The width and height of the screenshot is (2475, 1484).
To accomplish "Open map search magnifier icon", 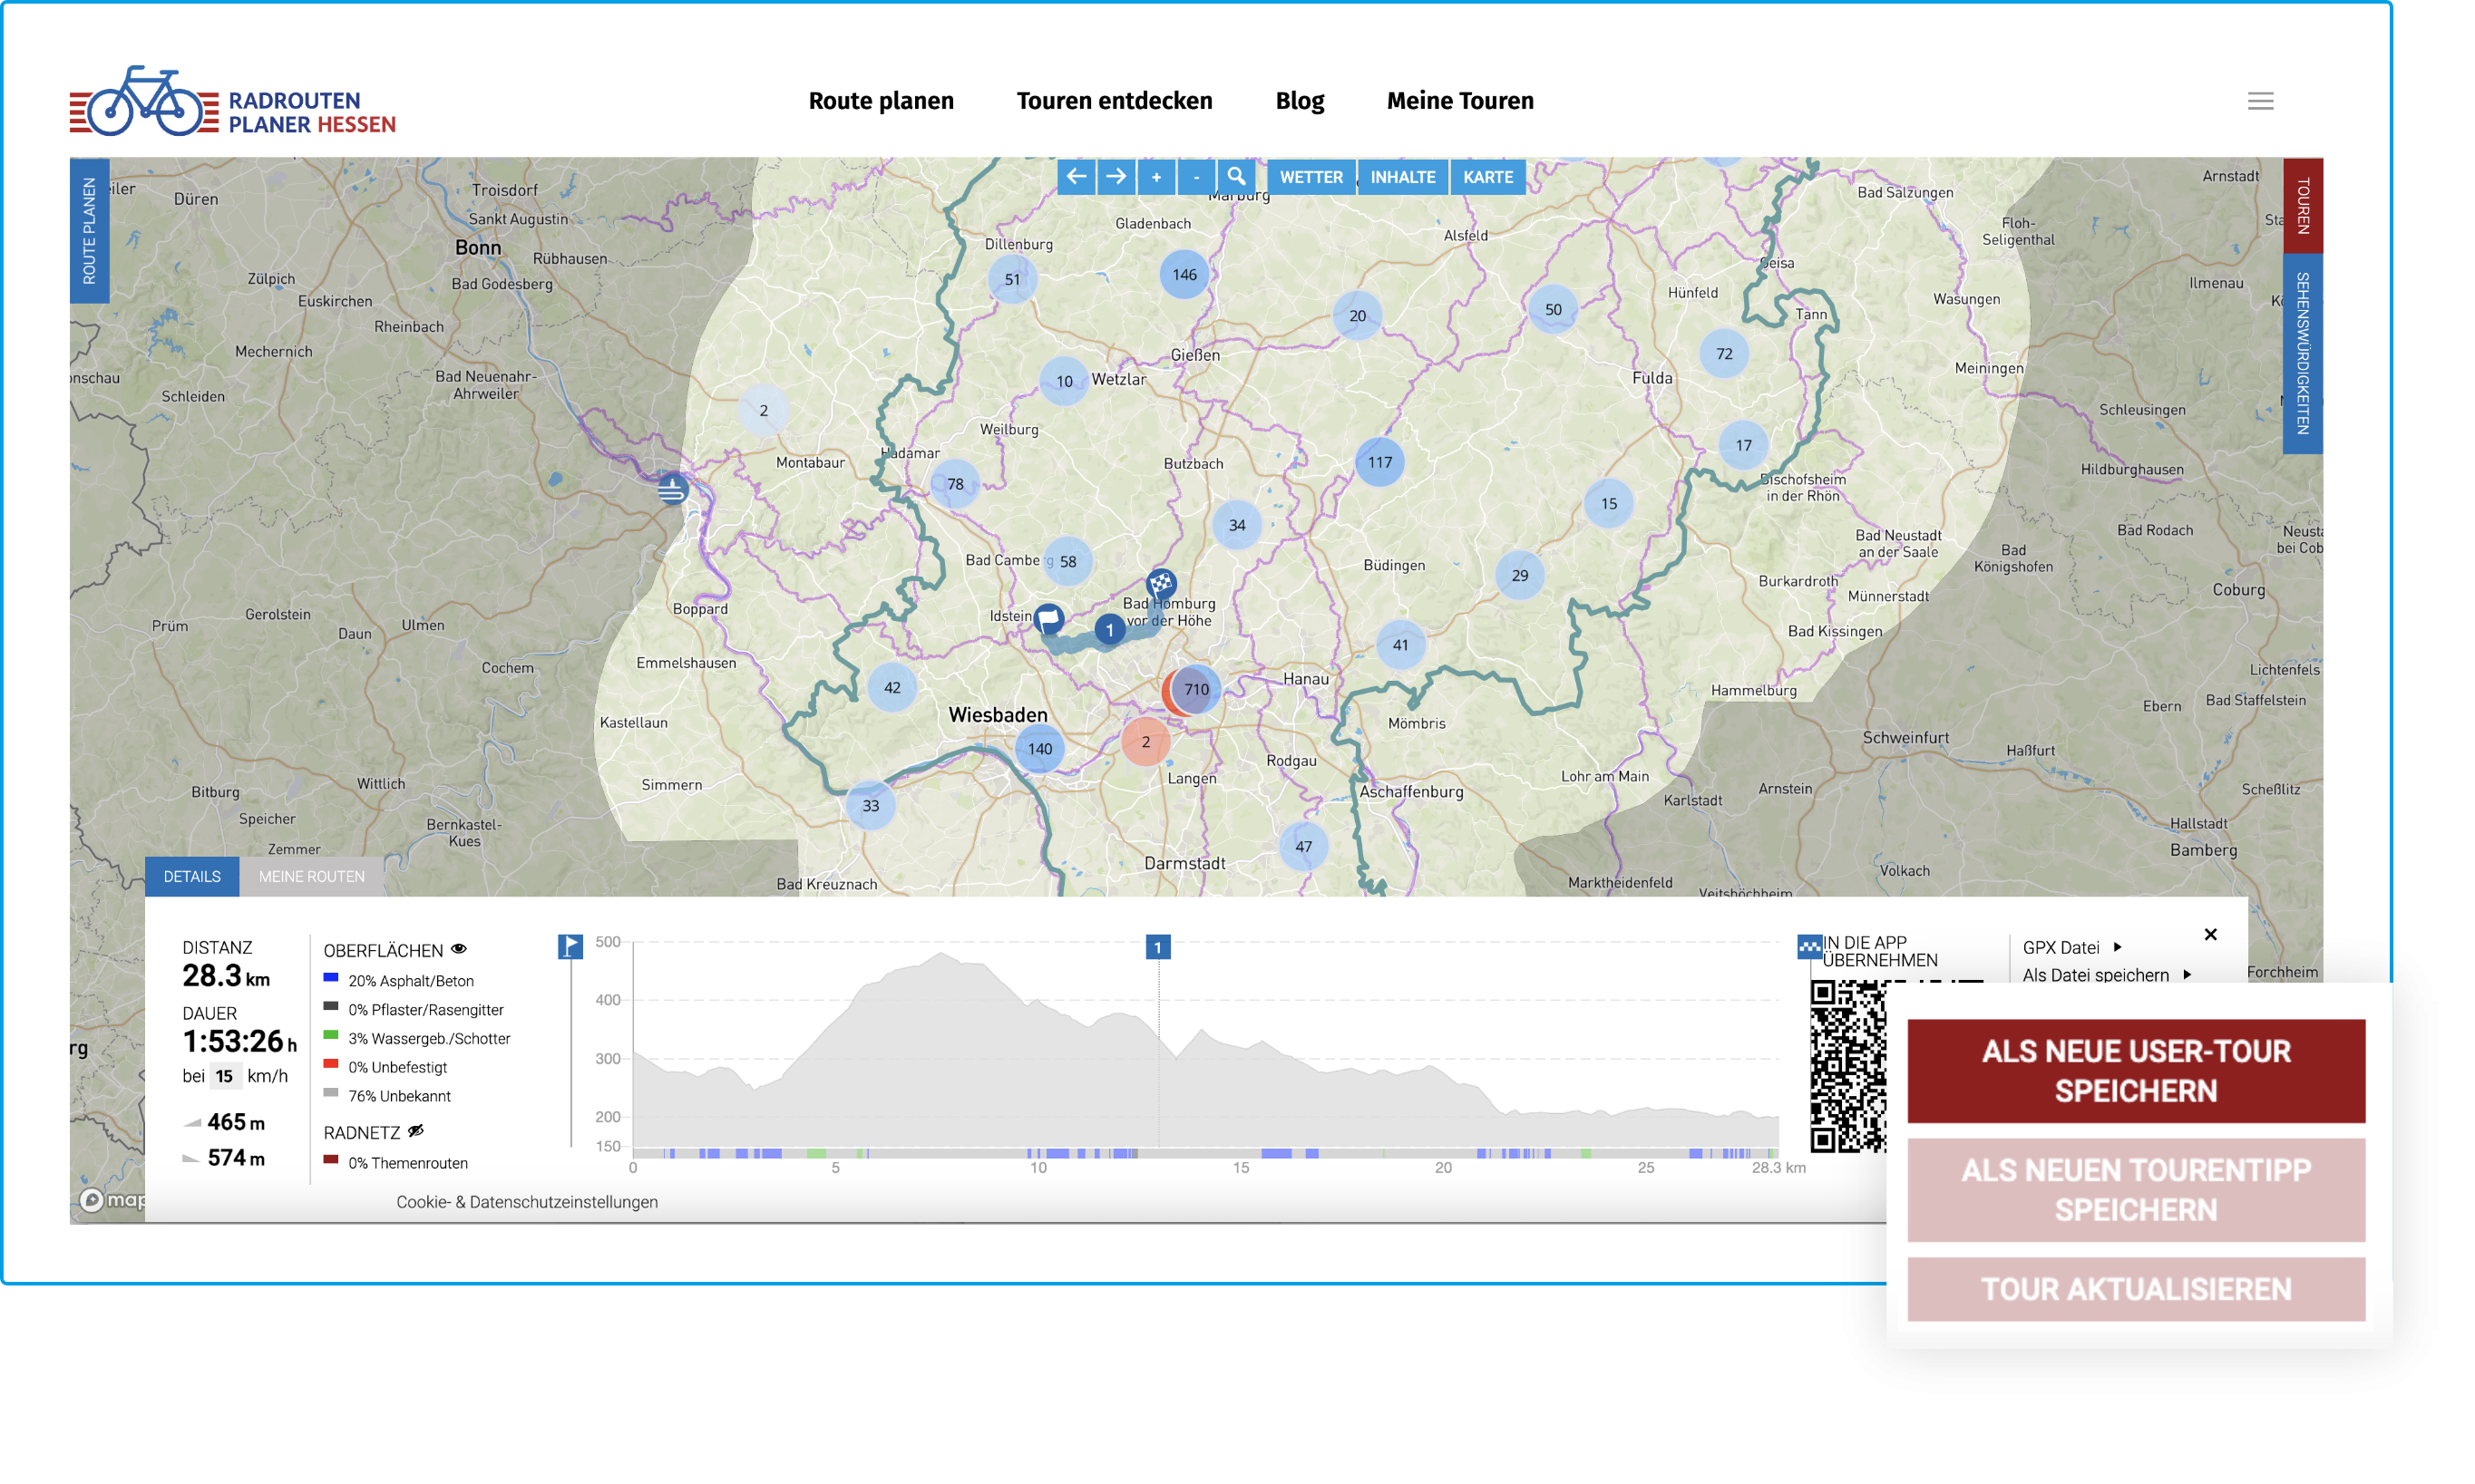I will (1236, 177).
